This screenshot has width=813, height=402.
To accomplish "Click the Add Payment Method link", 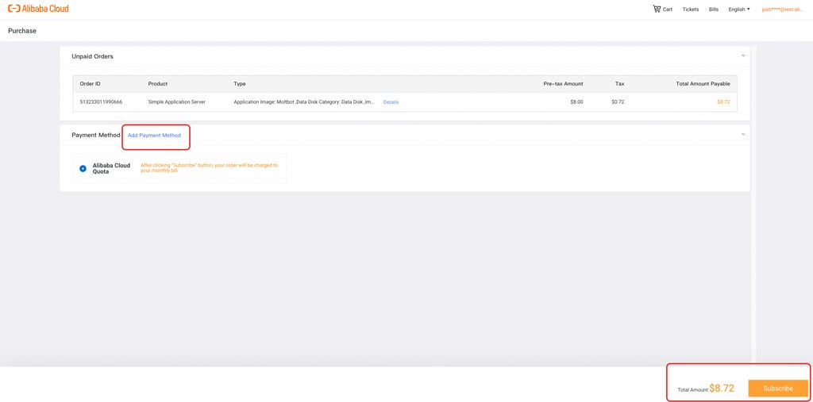I will [x=154, y=136].
